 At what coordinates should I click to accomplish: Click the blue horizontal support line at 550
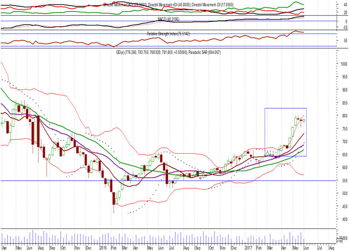[x=169, y=181]
